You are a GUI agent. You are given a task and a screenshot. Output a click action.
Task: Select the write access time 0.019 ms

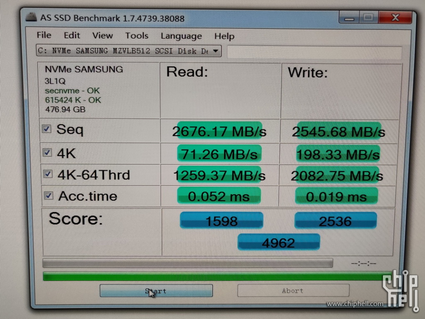tap(337, 196)
